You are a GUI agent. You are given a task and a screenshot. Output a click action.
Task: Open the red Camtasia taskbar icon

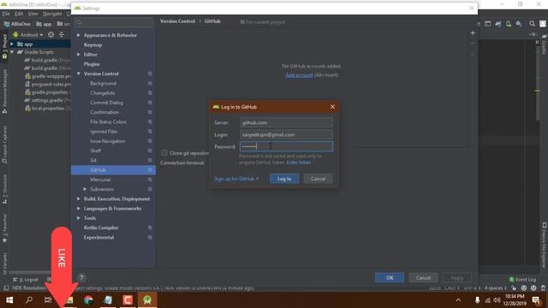tap(128, 300)
